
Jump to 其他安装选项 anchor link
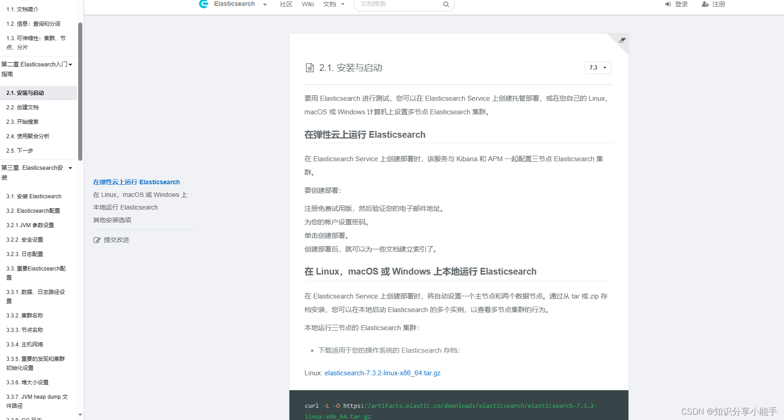coord(112,220)
